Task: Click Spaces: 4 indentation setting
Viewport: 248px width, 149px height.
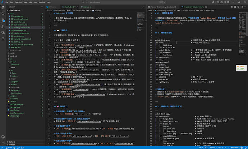Action: pos(213,148)
